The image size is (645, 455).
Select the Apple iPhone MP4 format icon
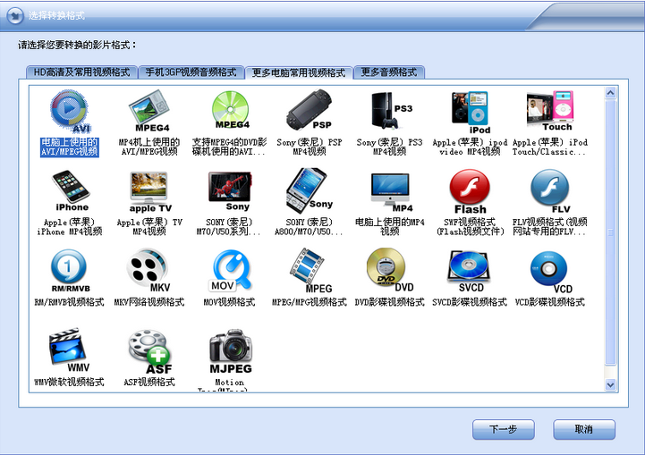click(71, 190)
